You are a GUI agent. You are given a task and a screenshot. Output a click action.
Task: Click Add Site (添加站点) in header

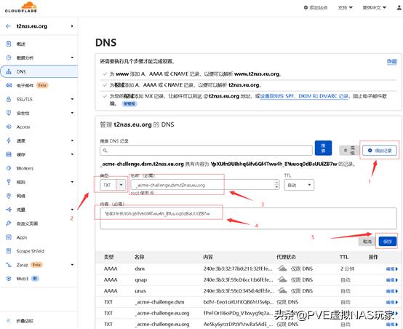coord(316,8)
